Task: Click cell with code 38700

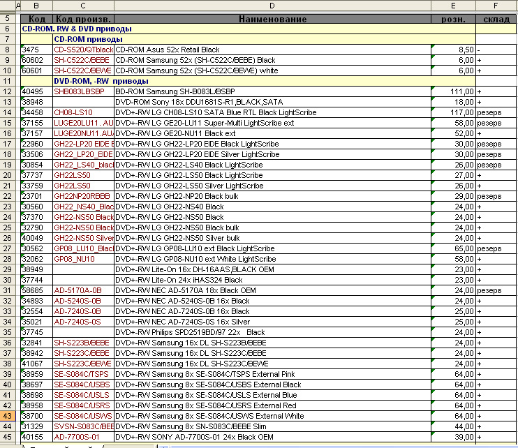Action: coord(37,416)
